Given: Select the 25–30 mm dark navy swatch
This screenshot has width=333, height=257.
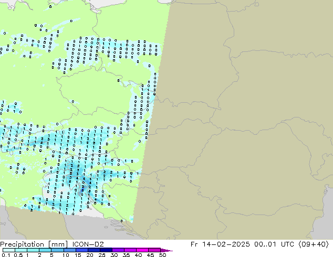Looking at the screenshot, I should (x=106, y=250).
